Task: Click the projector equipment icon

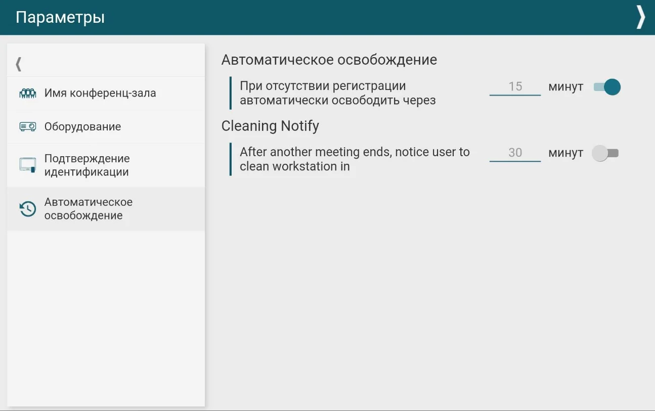Action: [x=27, y=127]
